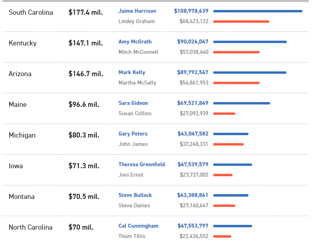
Task: Click Jaime Harrison's blue fundraising bar
Action: point(258,11)
